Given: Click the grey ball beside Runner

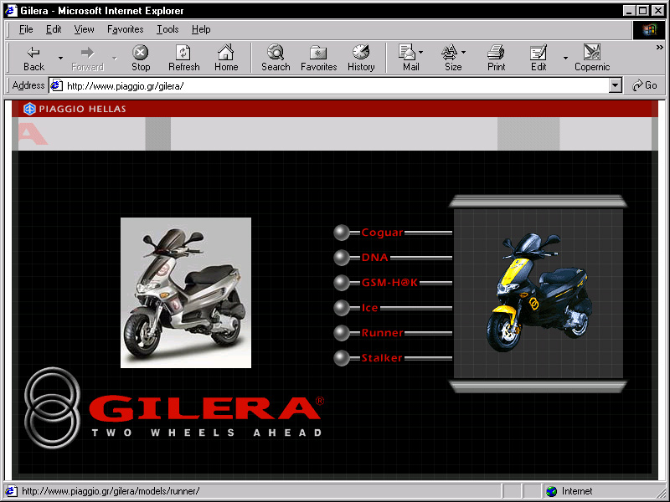Looking at the screenshot, I should point(342,333).
